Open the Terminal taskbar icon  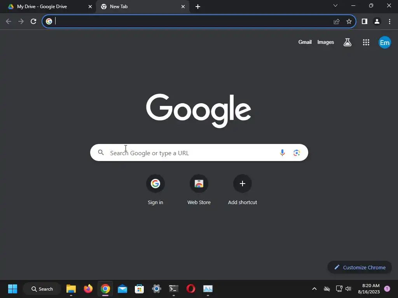[x=174, y=289]
